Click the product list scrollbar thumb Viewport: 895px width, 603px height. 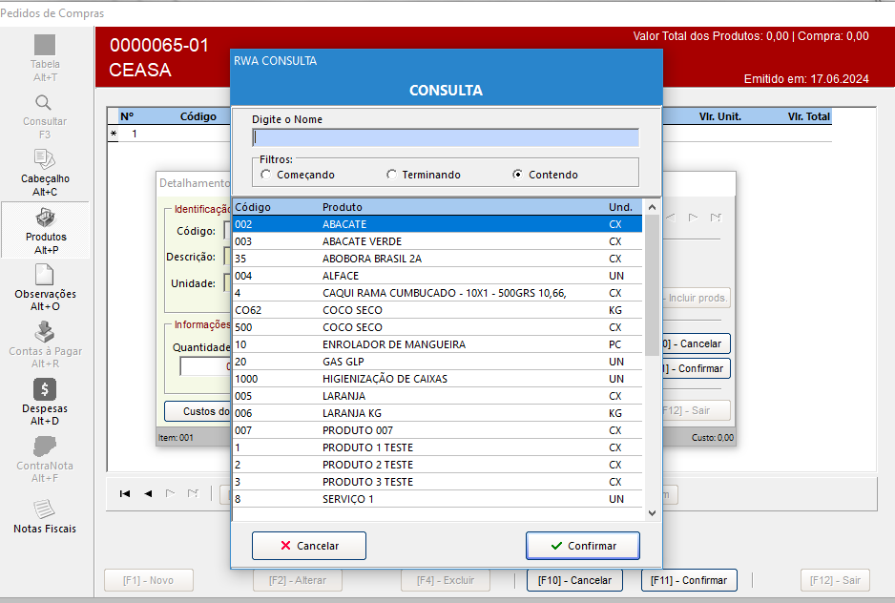point(652,285)
